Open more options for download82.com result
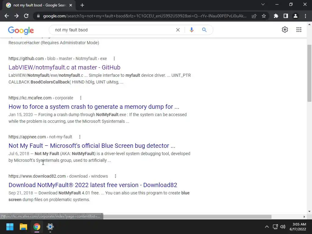 coord(115,176)
